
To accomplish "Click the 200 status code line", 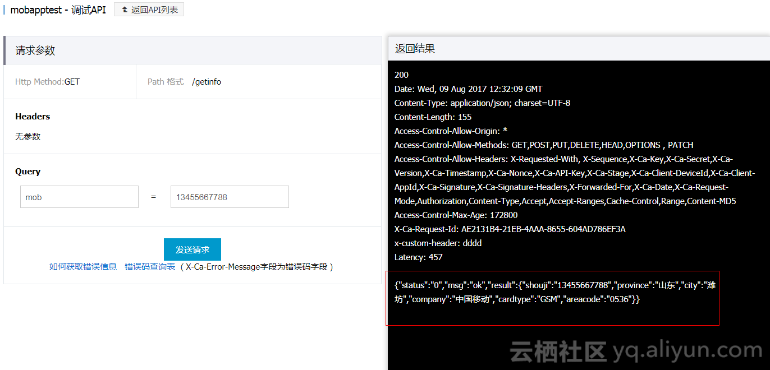I will coord(401,75).
